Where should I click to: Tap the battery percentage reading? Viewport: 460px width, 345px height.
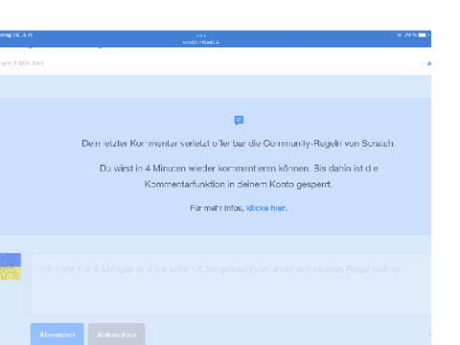click(410, 35)
